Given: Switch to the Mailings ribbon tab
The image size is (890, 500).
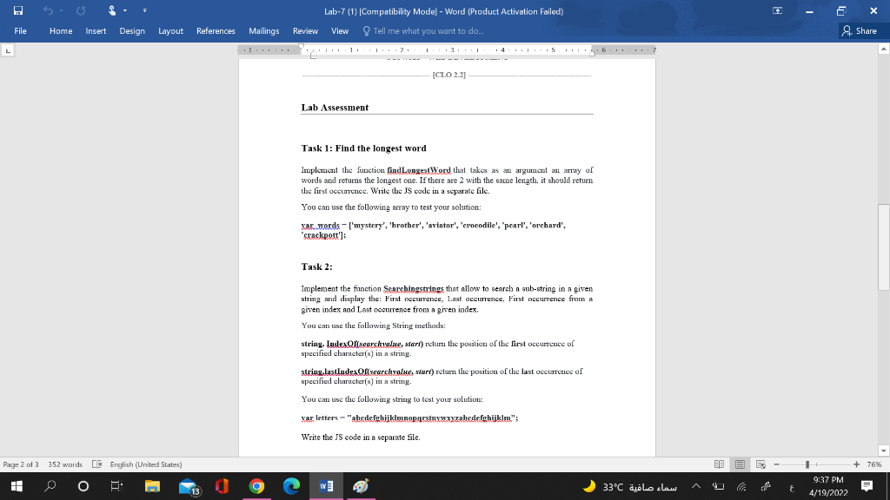Looking at the screenshot, I should 264,31.
